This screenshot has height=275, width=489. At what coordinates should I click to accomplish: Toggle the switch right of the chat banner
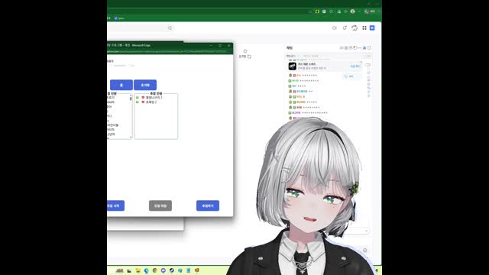[368, 65]
